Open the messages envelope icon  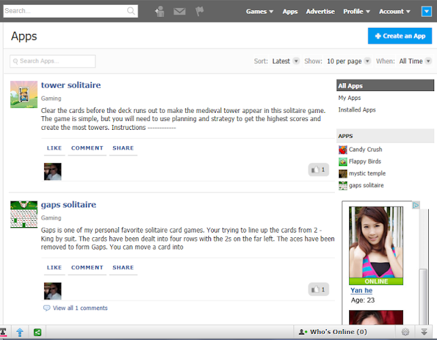(x=179, y=11)
